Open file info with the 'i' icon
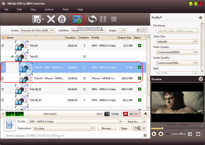The width and height of the screenshot is (205, 145). pyautogui.click(x=61, y=19)
